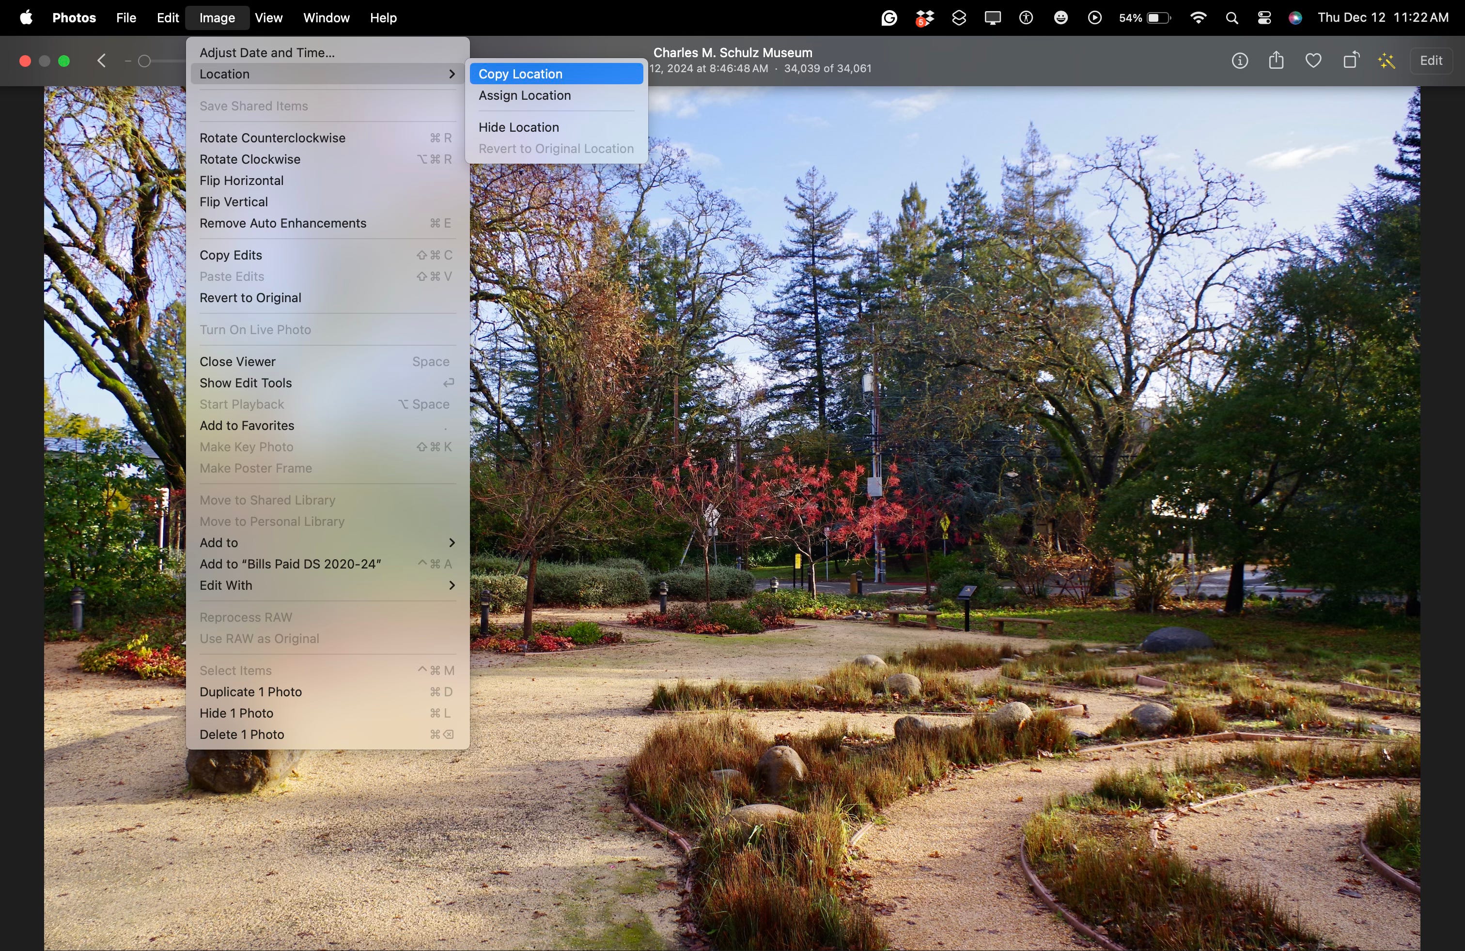Open Dropbox menu bar icon
1465x951 pixels.
[924, 18]
